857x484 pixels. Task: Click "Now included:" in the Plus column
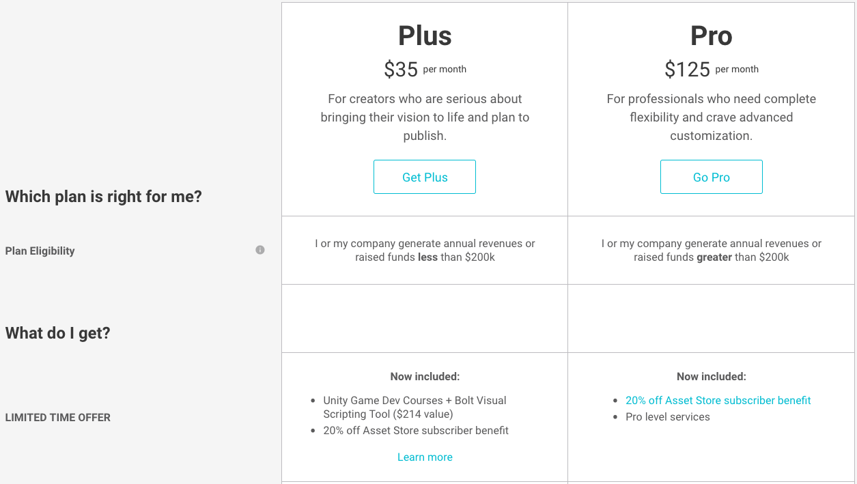pos(425,377)
